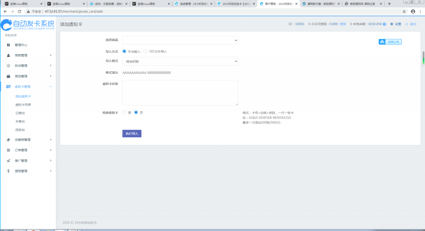Expand the 优惠券管理 chevron
This screenshot has width=425, height=231.
50,140
